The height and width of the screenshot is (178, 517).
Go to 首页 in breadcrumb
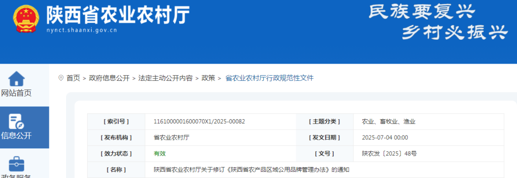pos(73,78)
